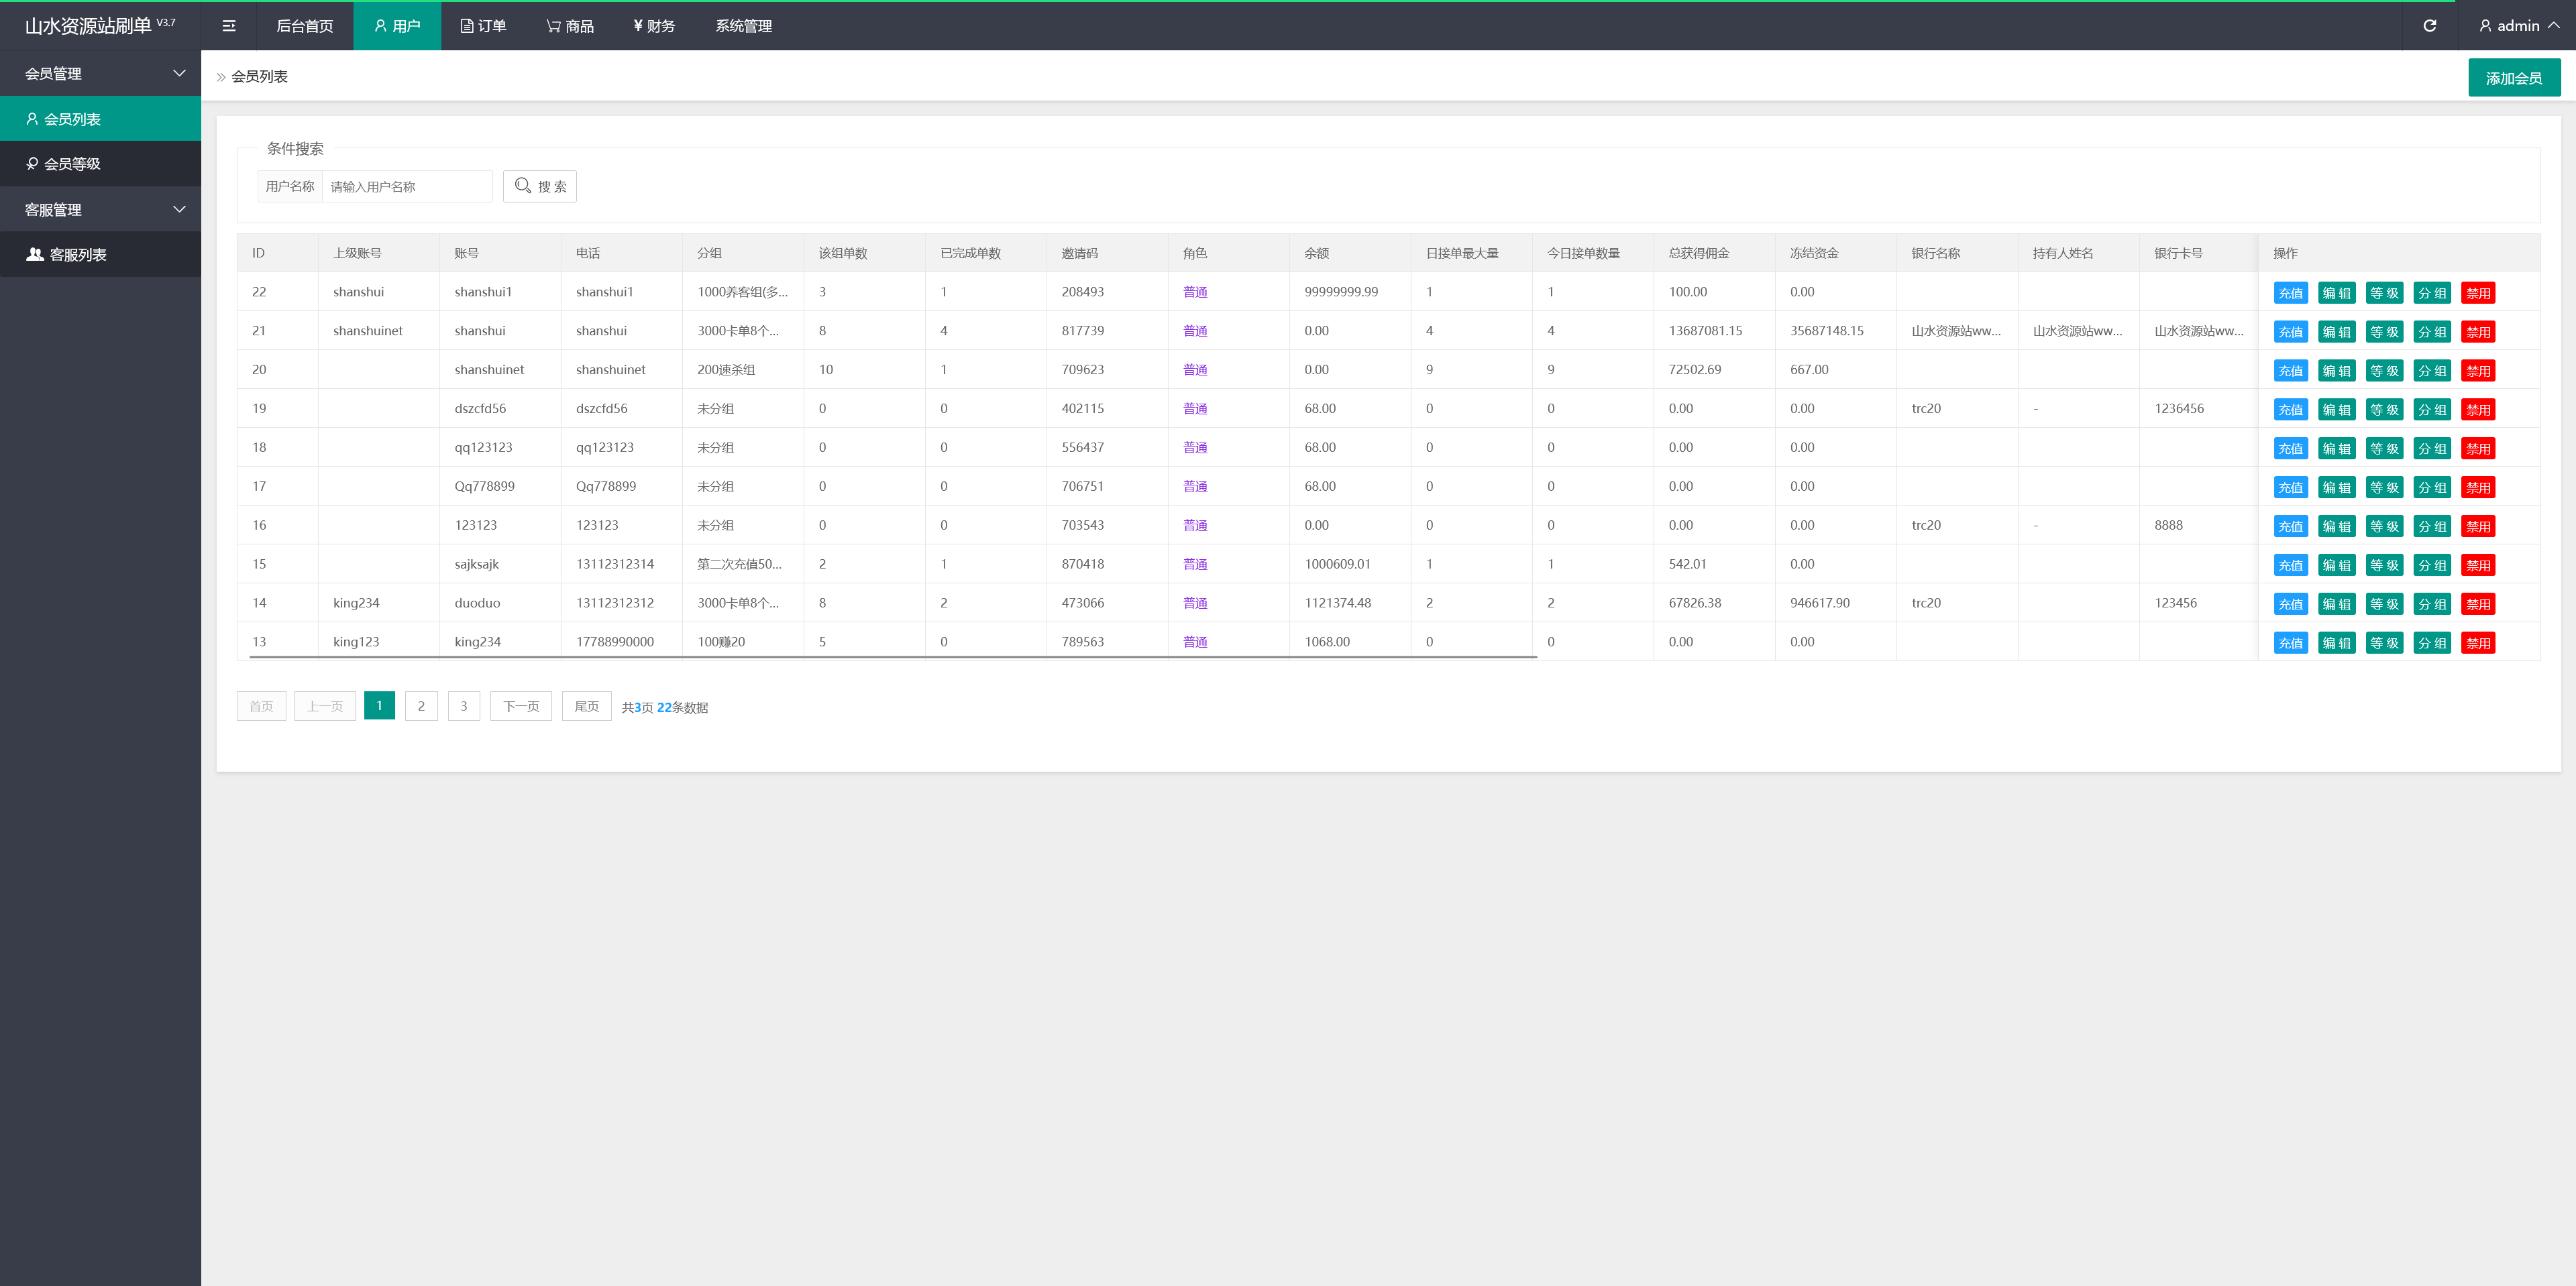Click the sidebar collapse hamburger icon

point(229,26)
